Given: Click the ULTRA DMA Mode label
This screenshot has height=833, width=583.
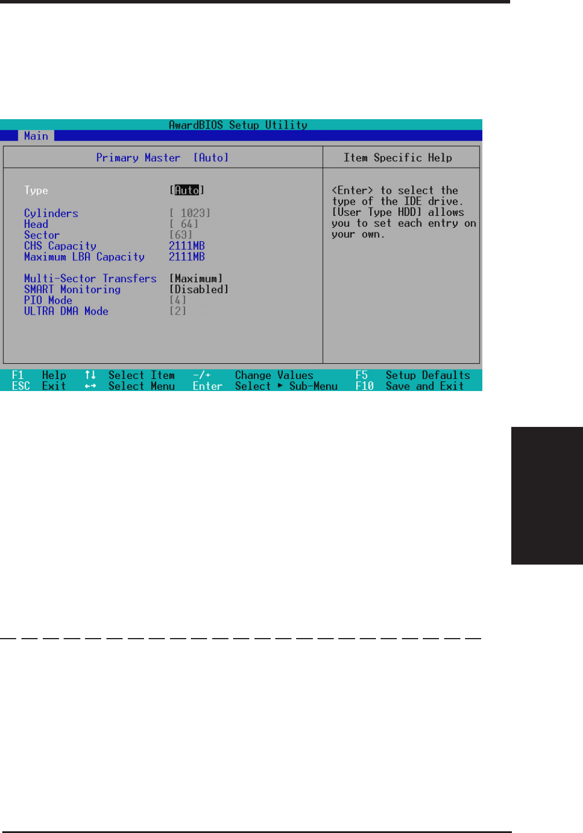Looking at the screenshot, I should pyautogui.click(x=66, y=311).
